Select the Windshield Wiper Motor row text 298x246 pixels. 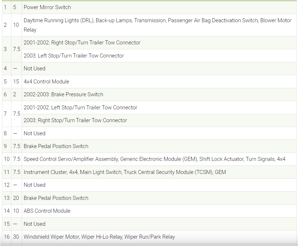point(99,237)
